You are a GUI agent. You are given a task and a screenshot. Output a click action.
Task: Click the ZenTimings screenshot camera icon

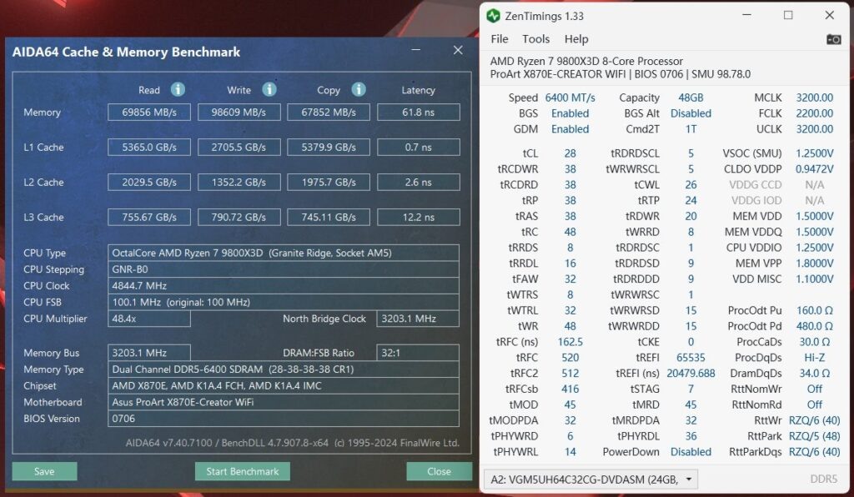point(833,39)
